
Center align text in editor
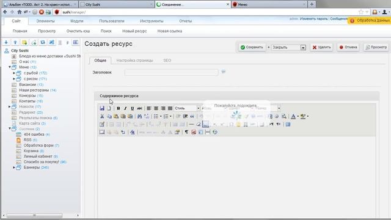coord(156,108)
